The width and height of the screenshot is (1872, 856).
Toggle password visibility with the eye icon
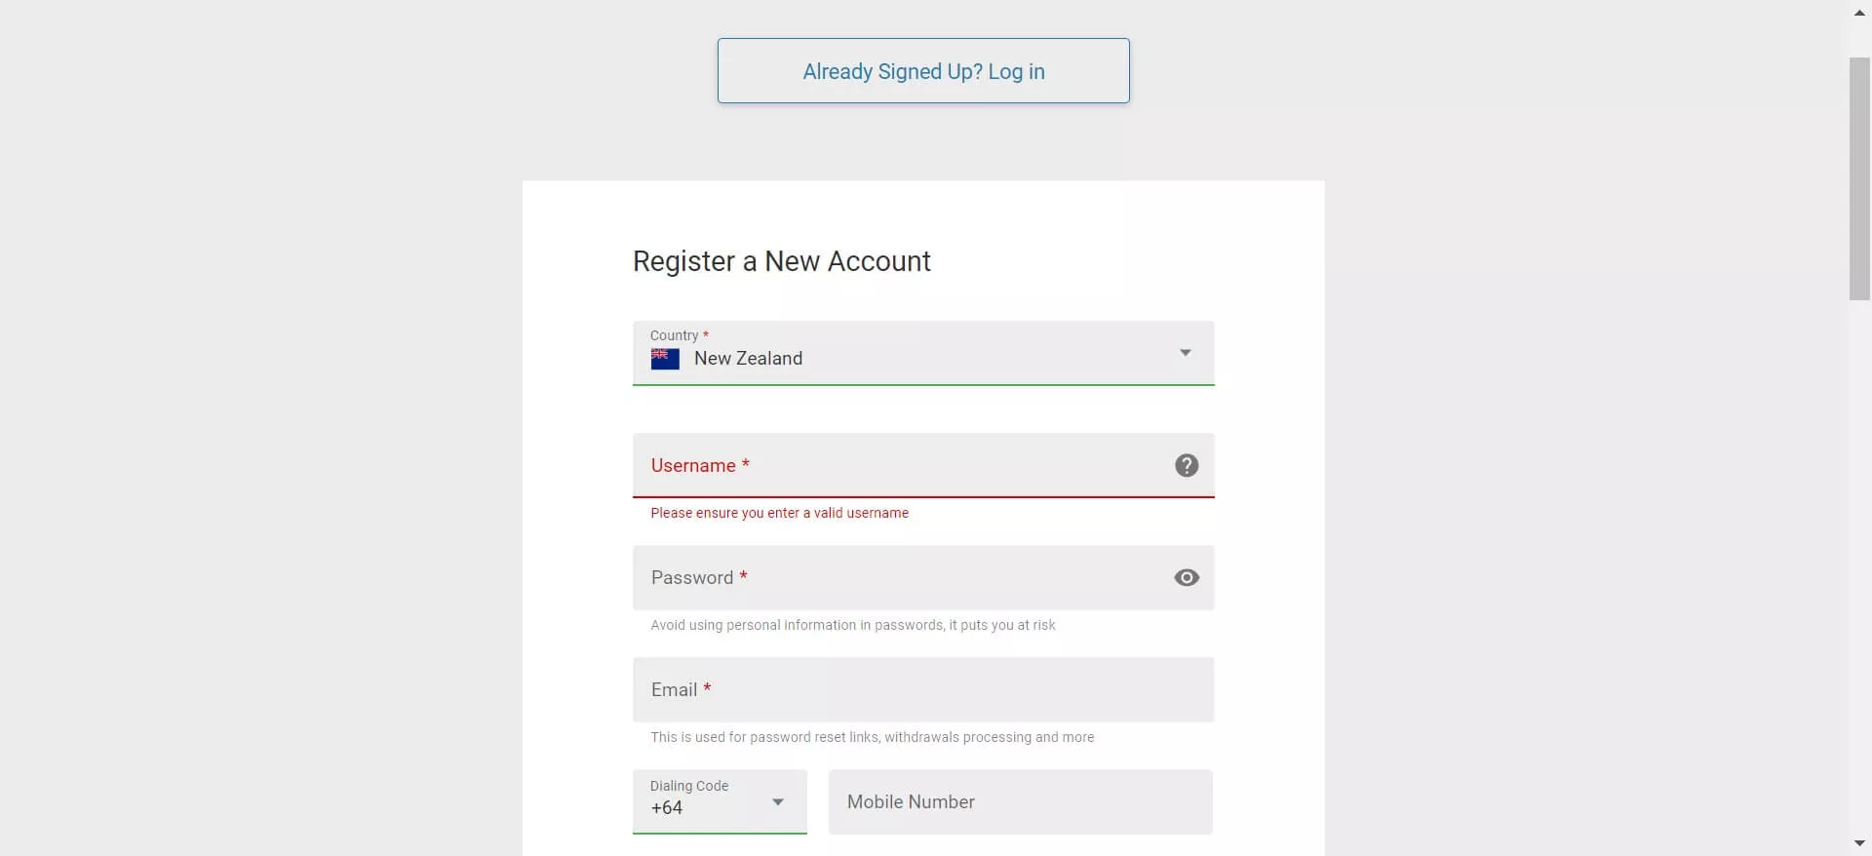(1186, 577)
